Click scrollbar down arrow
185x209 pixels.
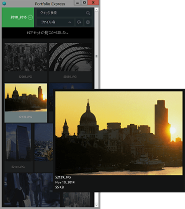97,205
